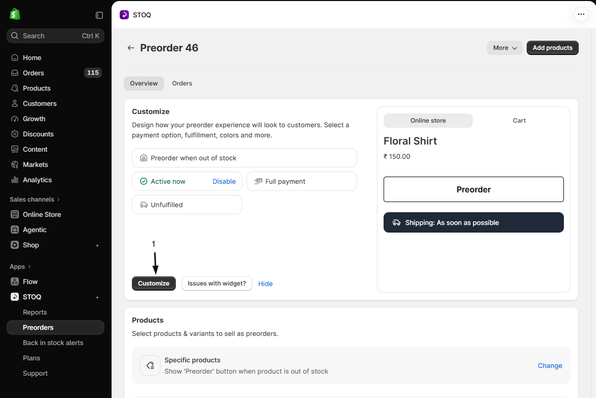
Task: Click the payment icon beside Full payment
Action: 258,182
